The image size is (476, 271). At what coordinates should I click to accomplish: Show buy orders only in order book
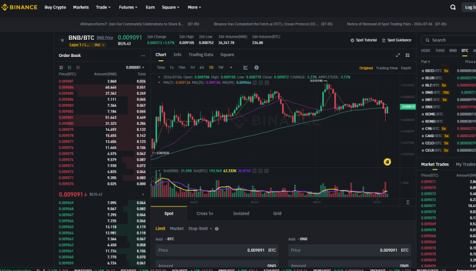click(x=70, y=67)
